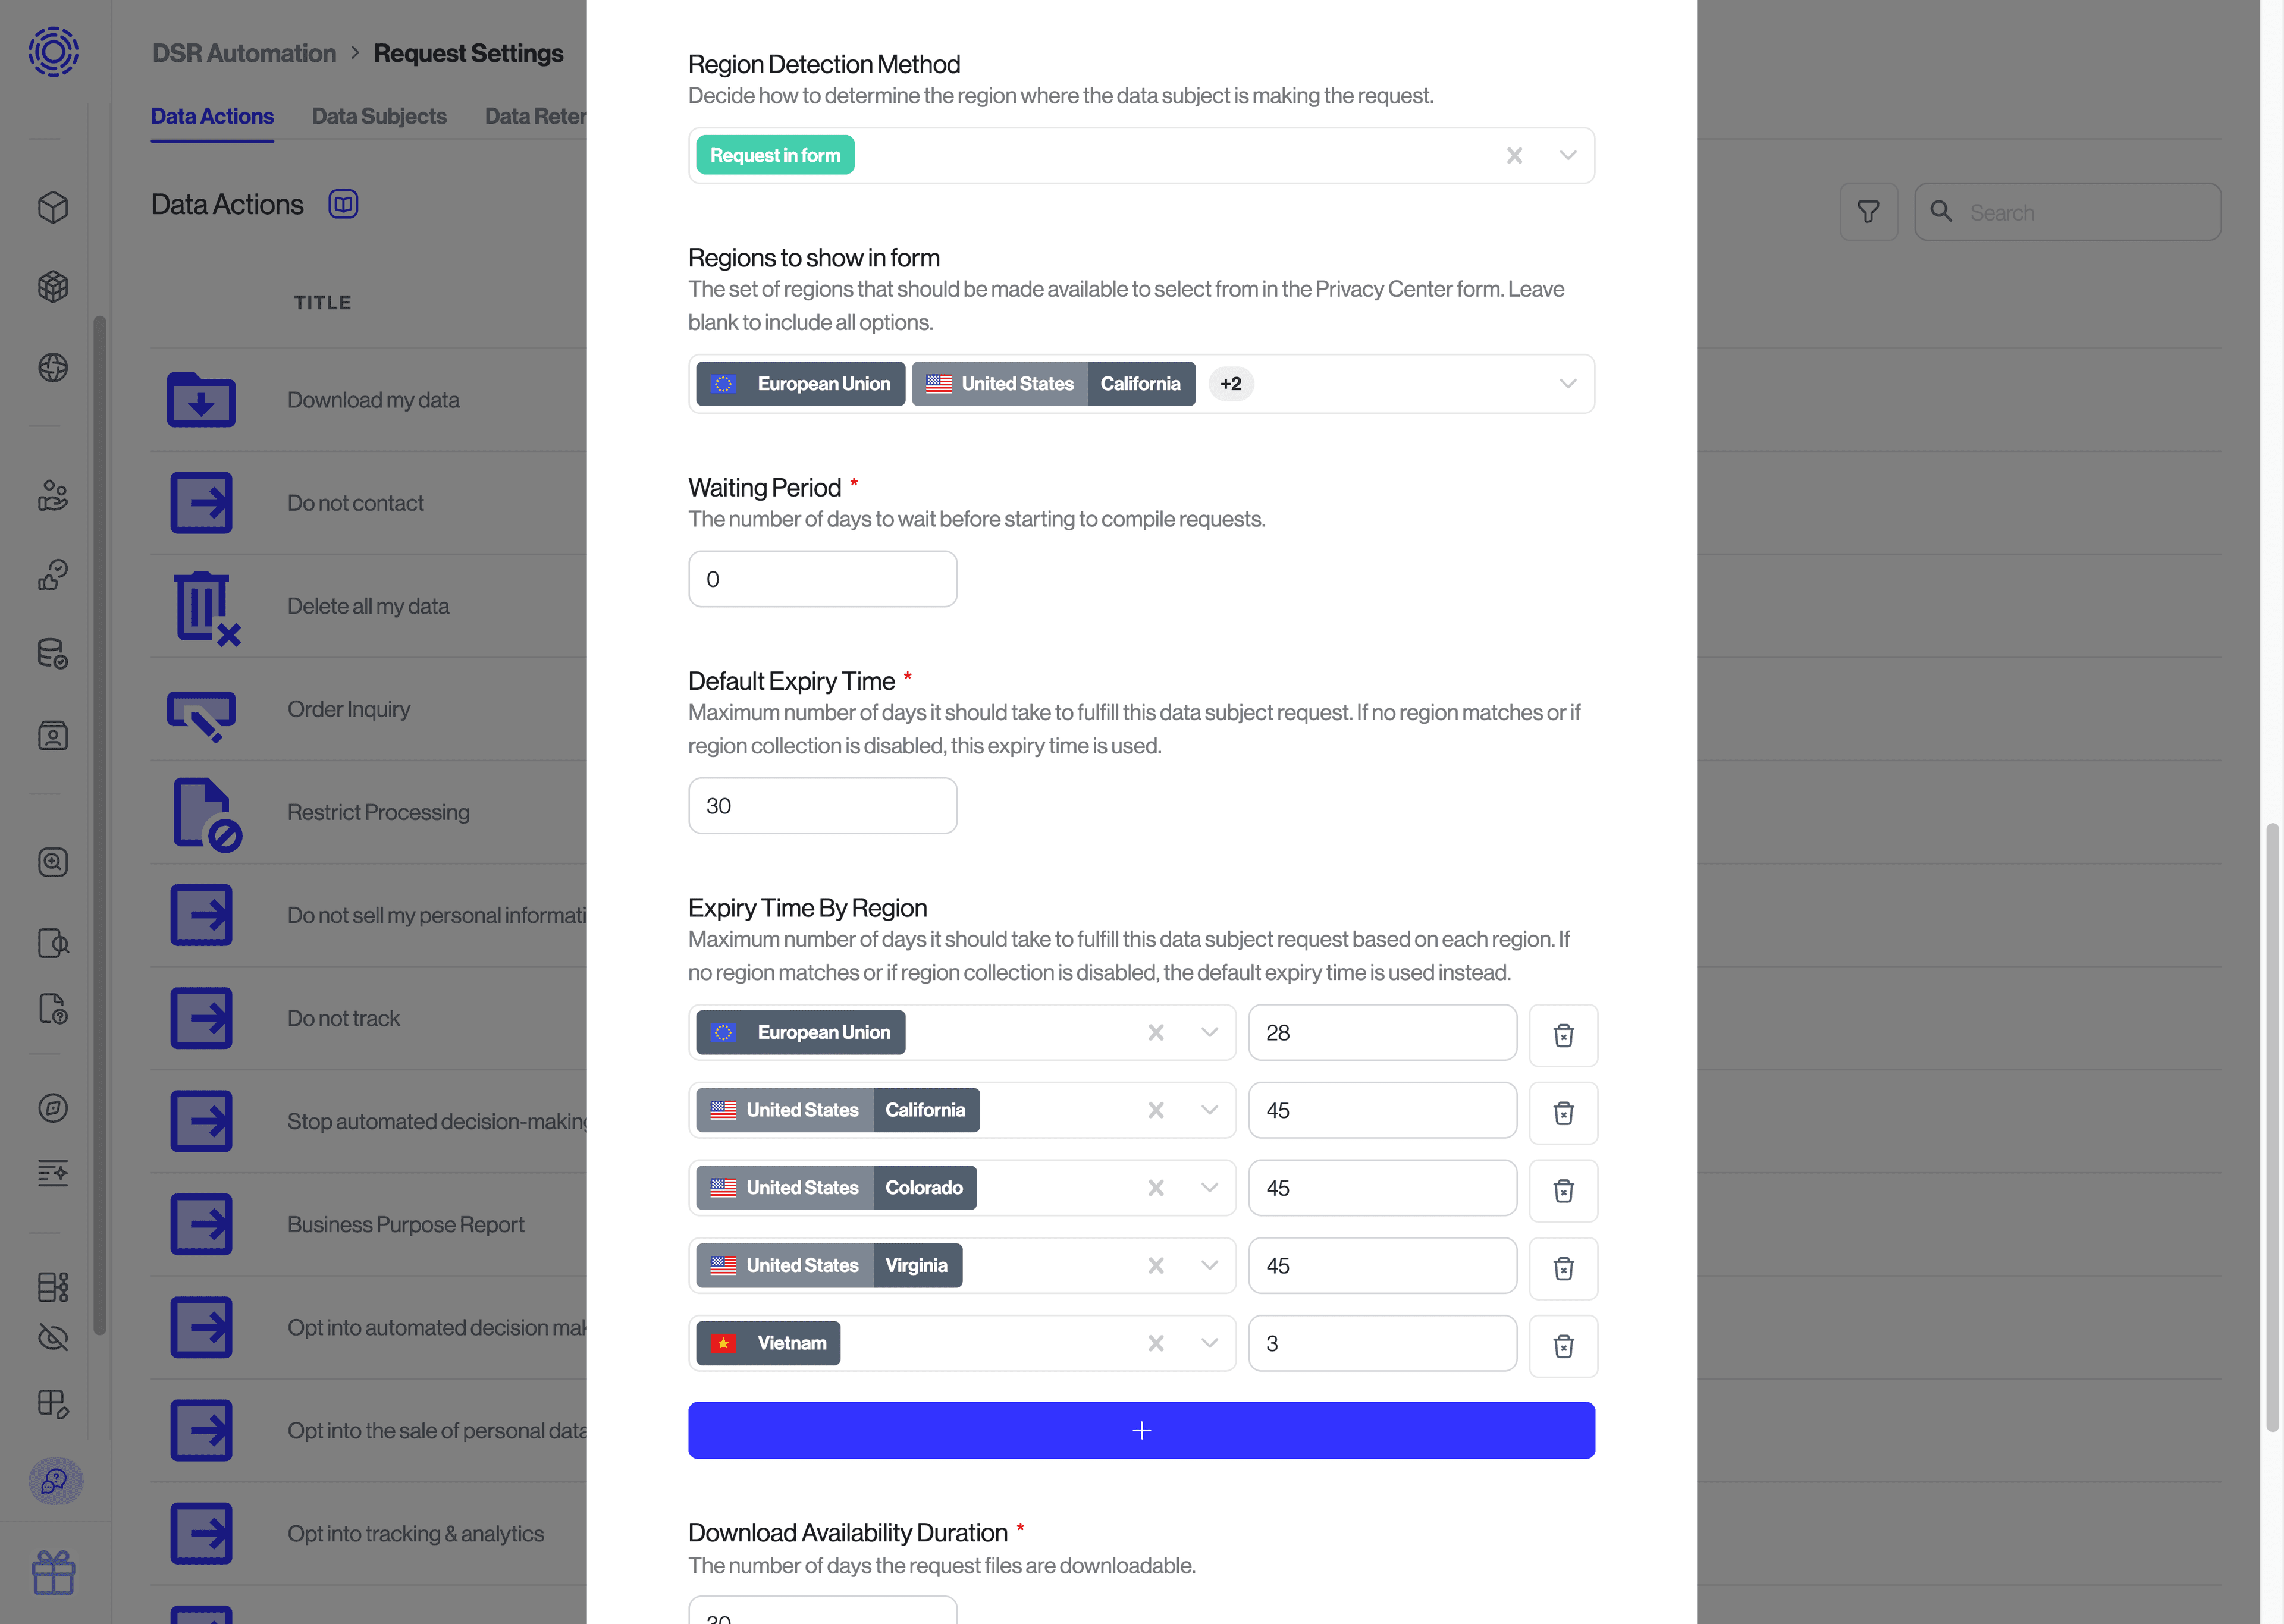Open the compass navigation icon in the sidebar

(53, 1107)
